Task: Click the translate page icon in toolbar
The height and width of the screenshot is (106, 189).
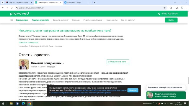Action: point(182,8)
